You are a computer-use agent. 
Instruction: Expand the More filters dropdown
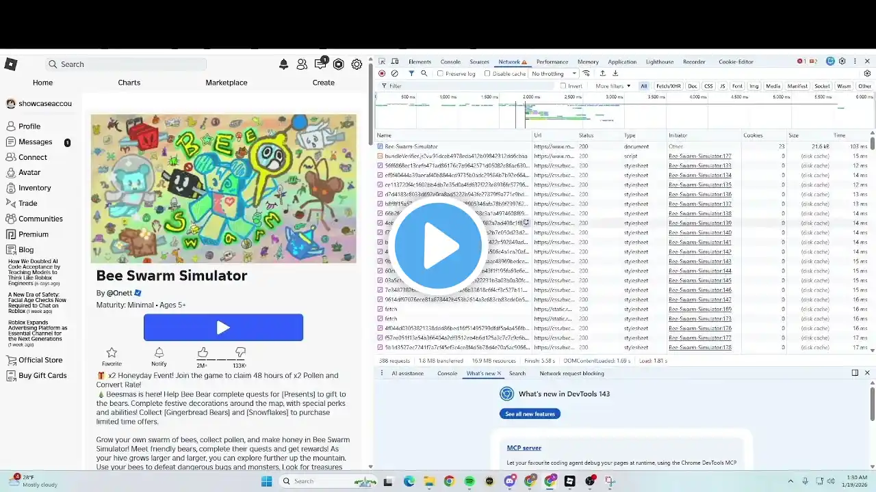(x=613, y=86)
